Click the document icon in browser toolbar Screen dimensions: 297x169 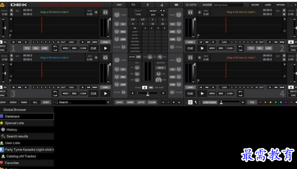tap(190, 102)
